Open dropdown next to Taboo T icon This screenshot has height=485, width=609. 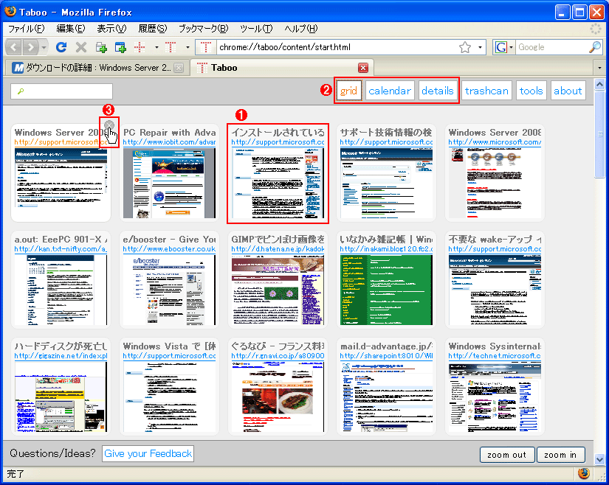click(187, 48)
